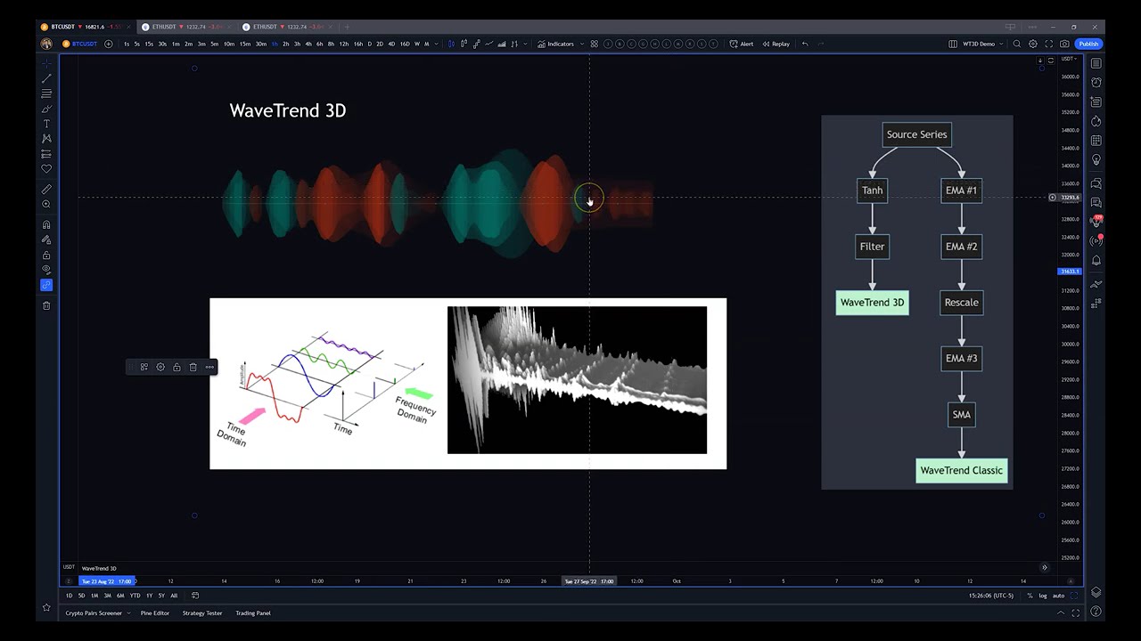Open the Ideas lightbulb panel
This screenshot has height=641, width=1141.
point(1096,160)
